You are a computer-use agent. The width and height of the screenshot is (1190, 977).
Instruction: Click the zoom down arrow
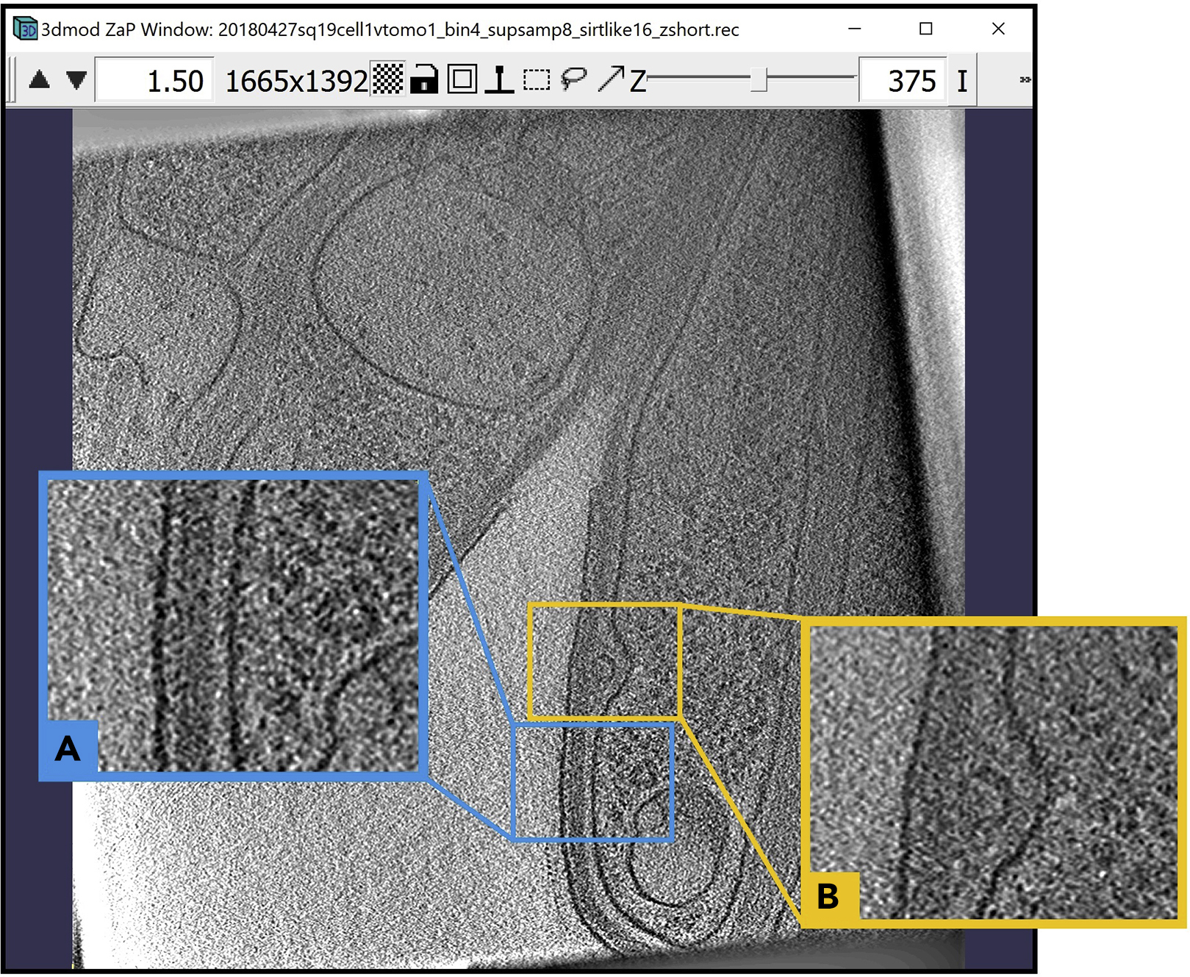tap(76, 79)
